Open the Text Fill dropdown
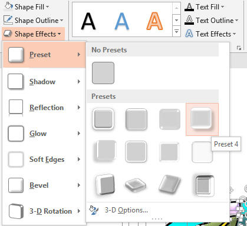247x226 pixels. pyautogui.click(x=205, y=7)
